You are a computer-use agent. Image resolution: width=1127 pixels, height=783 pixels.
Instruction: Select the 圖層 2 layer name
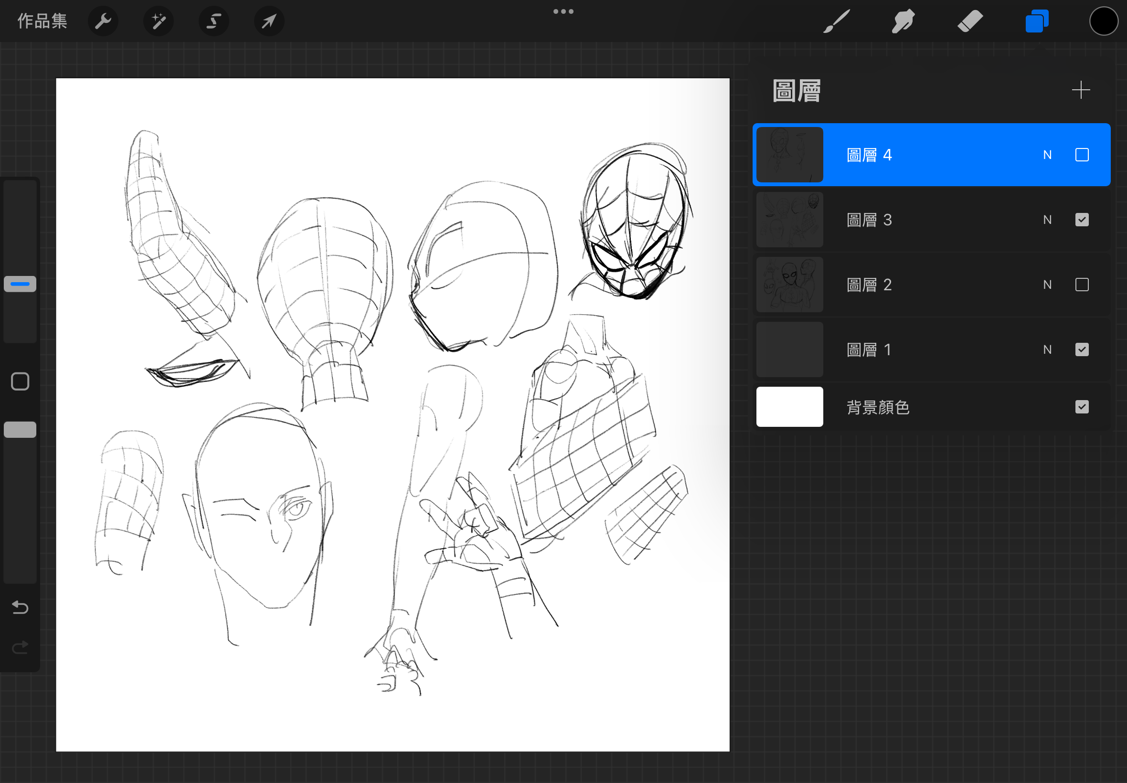869,285
